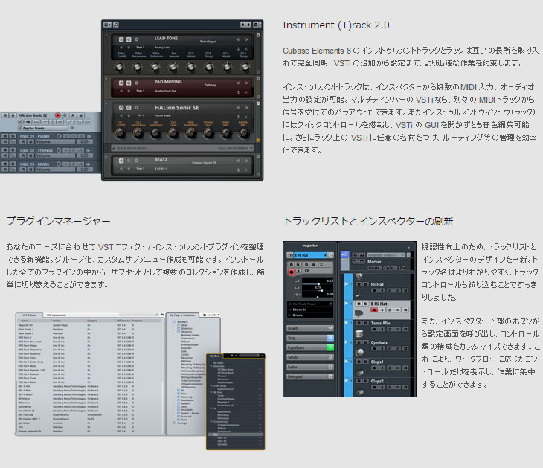Click the freeze icon on E Hi Hat track

click(397, 310)
